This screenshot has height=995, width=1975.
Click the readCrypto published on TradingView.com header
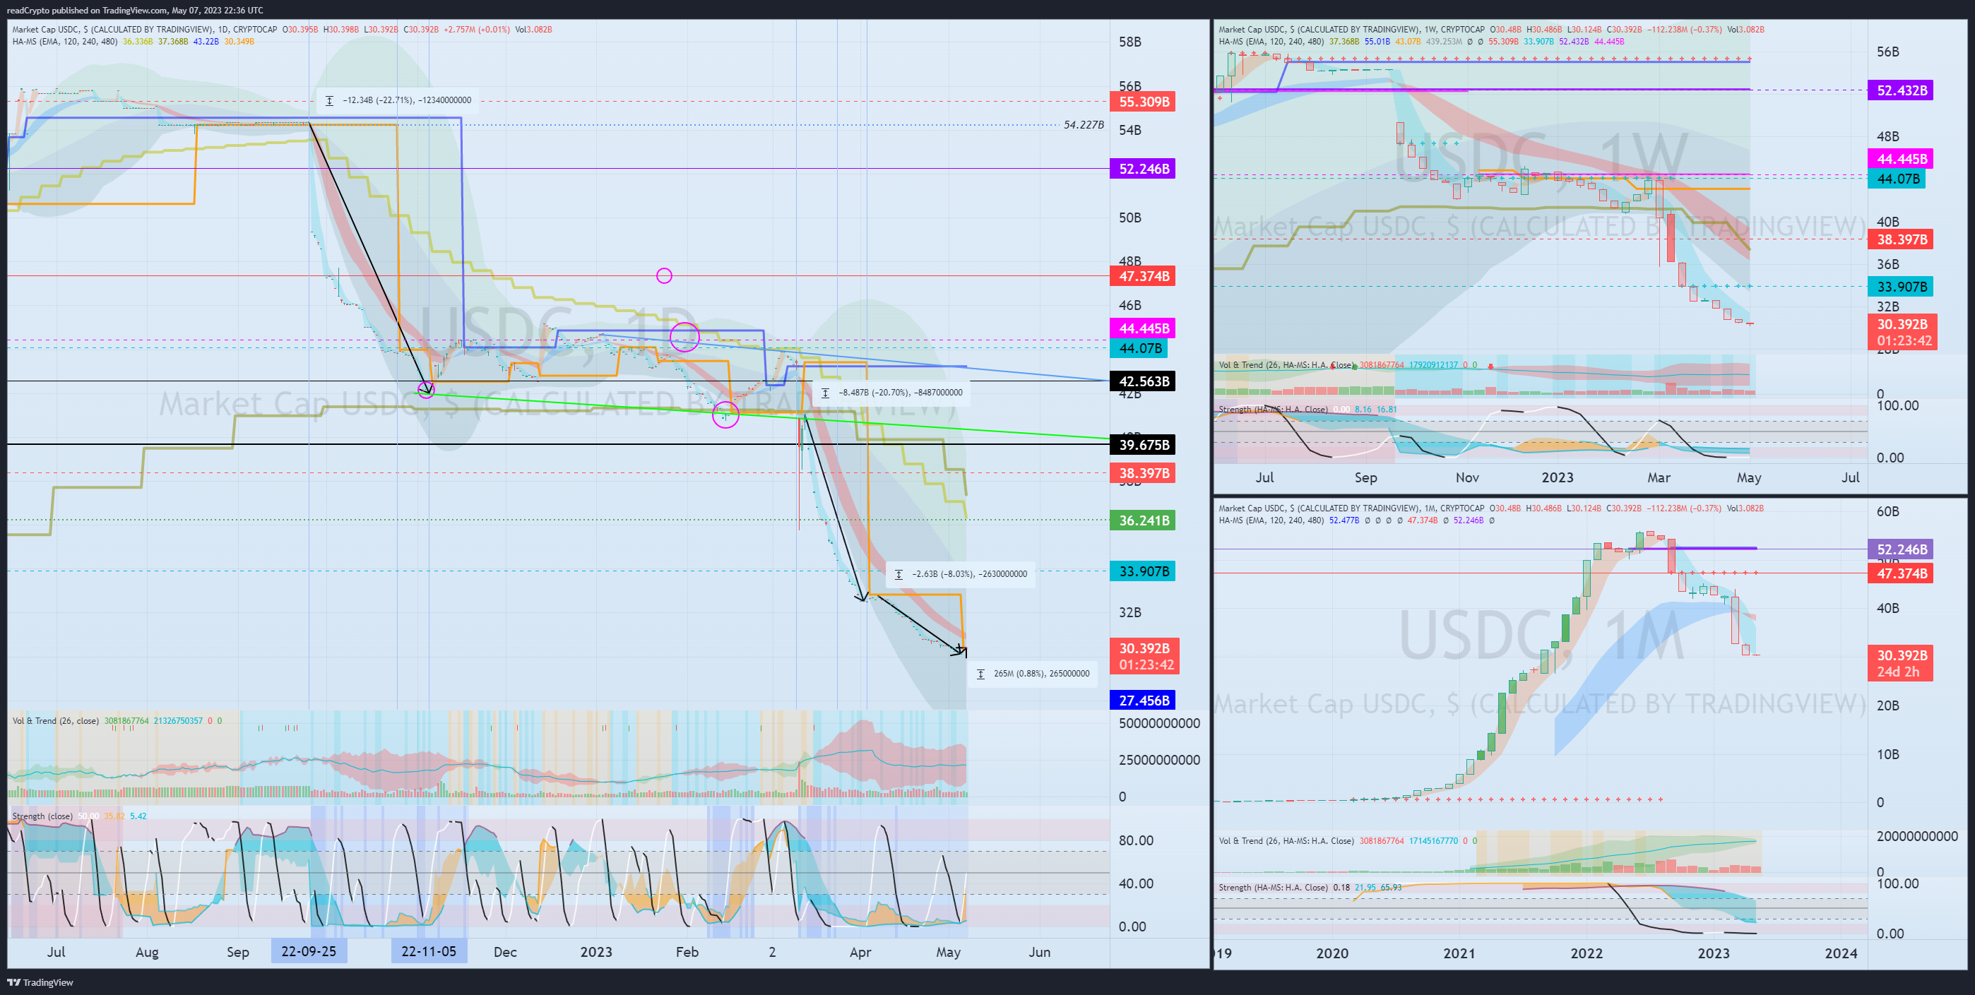coord(135,10)
